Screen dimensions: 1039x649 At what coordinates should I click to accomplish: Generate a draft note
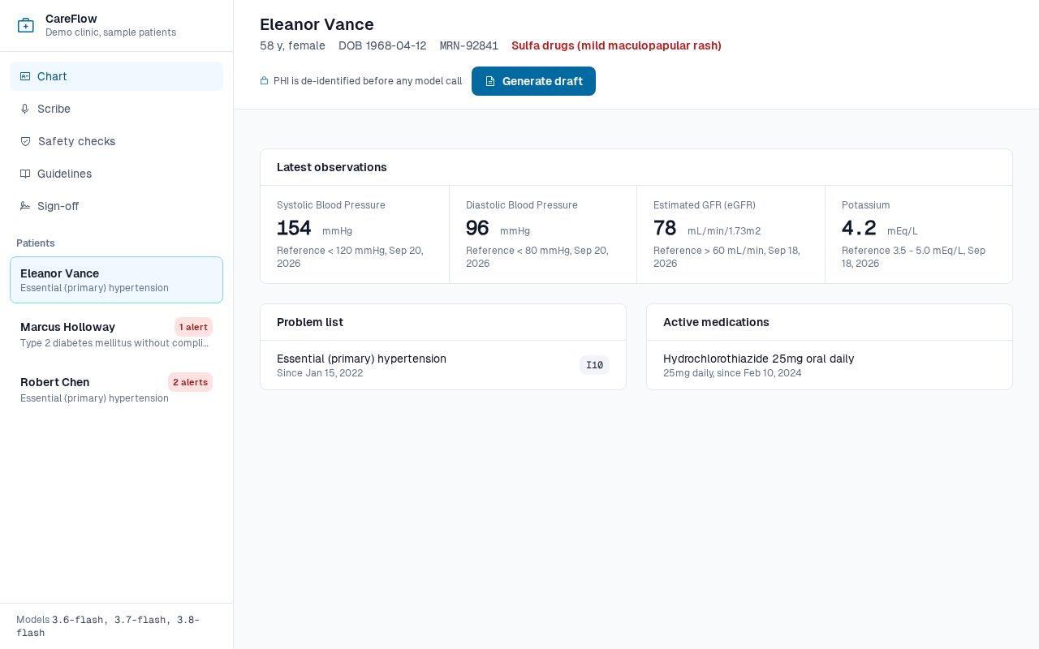533,81
